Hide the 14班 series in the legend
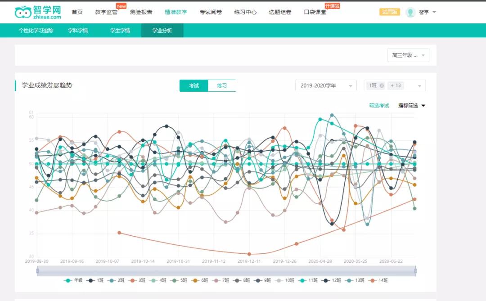486x301 pixels. (x=382, y=280)
